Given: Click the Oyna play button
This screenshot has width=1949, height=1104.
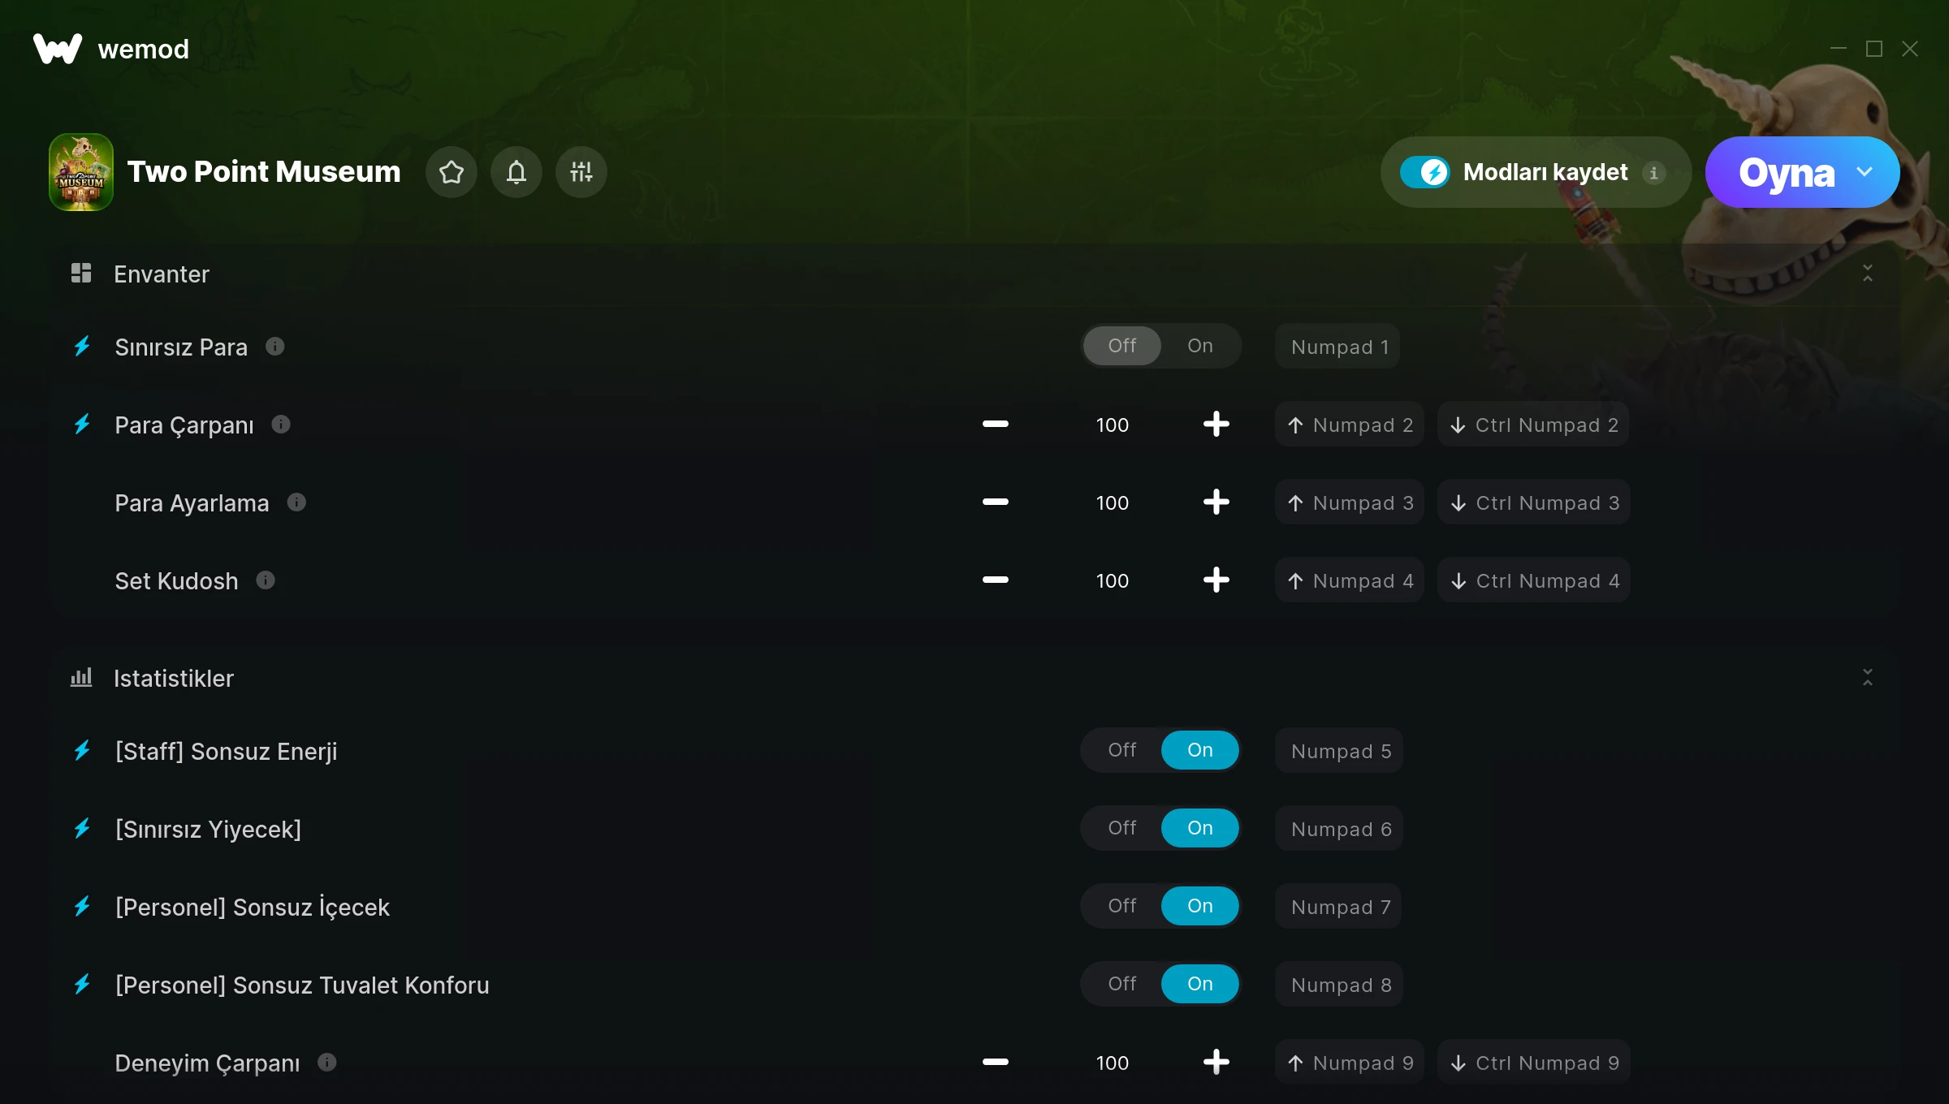Looking at the screenshot, I should (1787, 172).
